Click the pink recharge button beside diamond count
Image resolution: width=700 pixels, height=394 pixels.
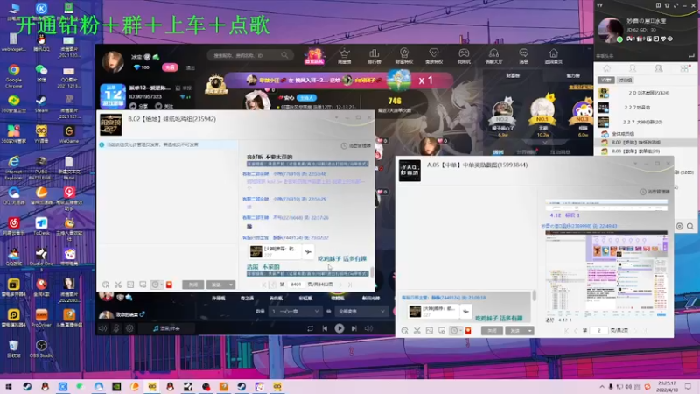[x=170, y=67]
